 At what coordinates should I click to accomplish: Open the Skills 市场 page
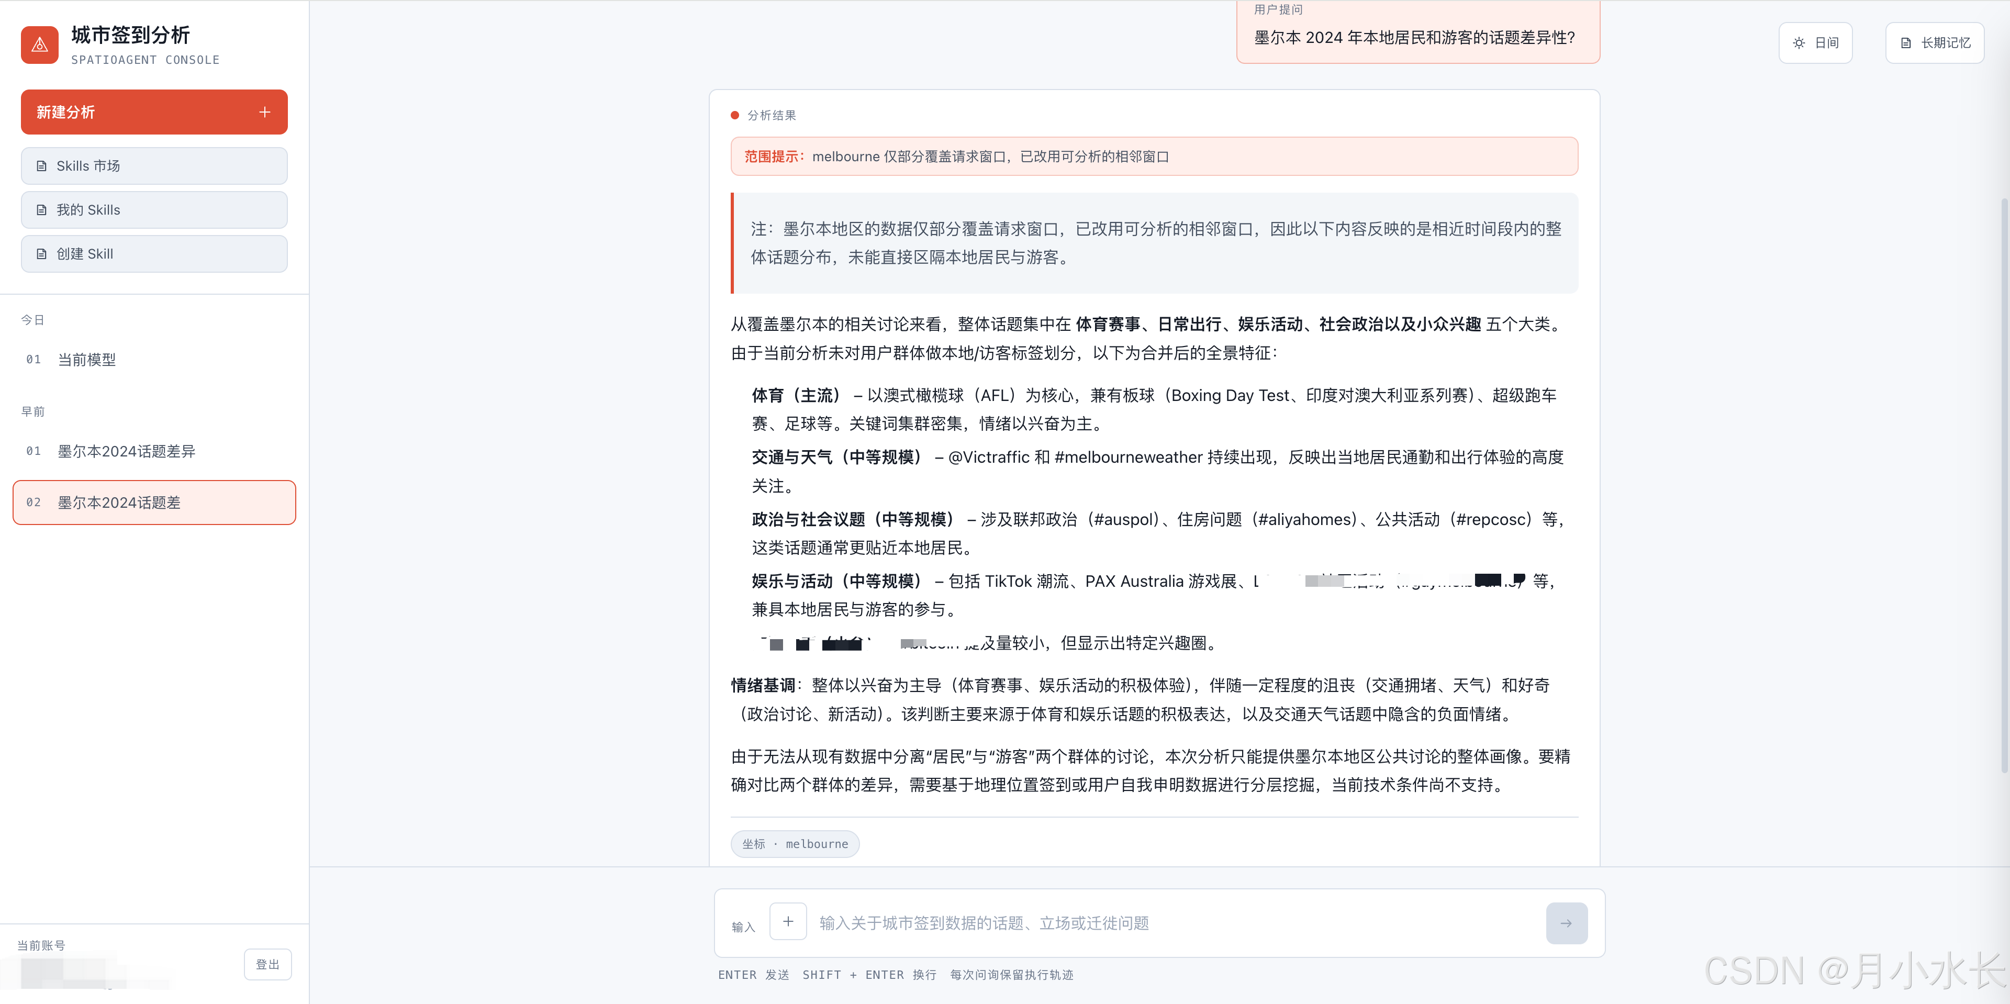154,166
